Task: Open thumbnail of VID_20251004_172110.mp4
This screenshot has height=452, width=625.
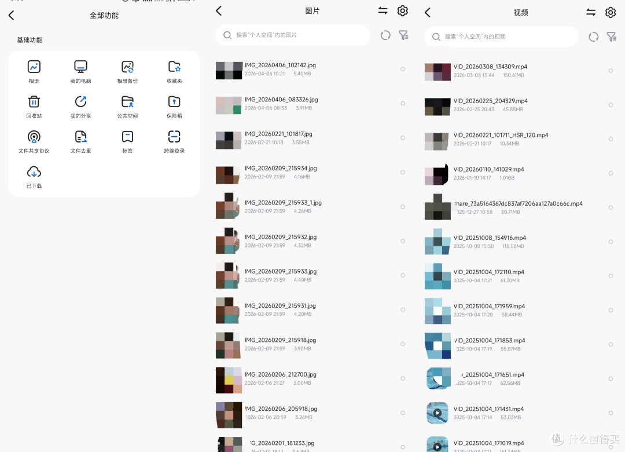Action: 437,276
